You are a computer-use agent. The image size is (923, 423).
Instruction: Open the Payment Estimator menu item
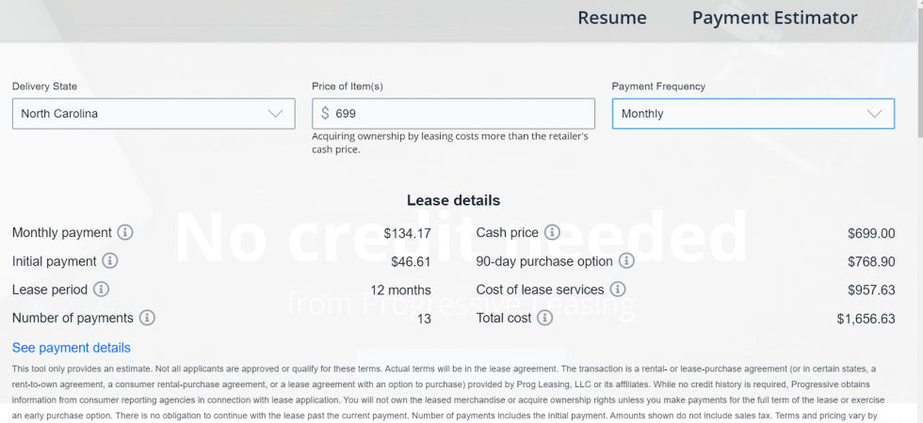(x=774, y=18)
